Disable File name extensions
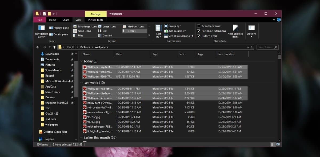The image size is (320, 157). click(199, 31)
